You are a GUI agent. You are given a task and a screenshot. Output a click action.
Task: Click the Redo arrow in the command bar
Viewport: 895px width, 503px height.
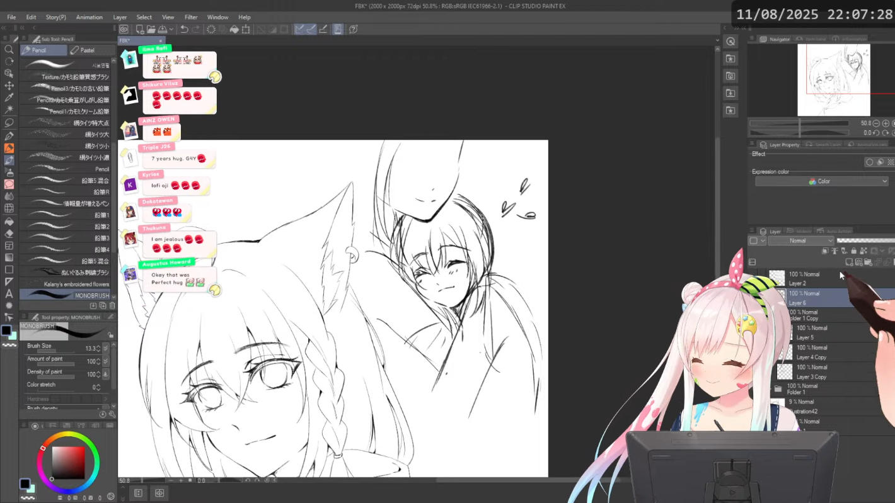coord(196,29)
